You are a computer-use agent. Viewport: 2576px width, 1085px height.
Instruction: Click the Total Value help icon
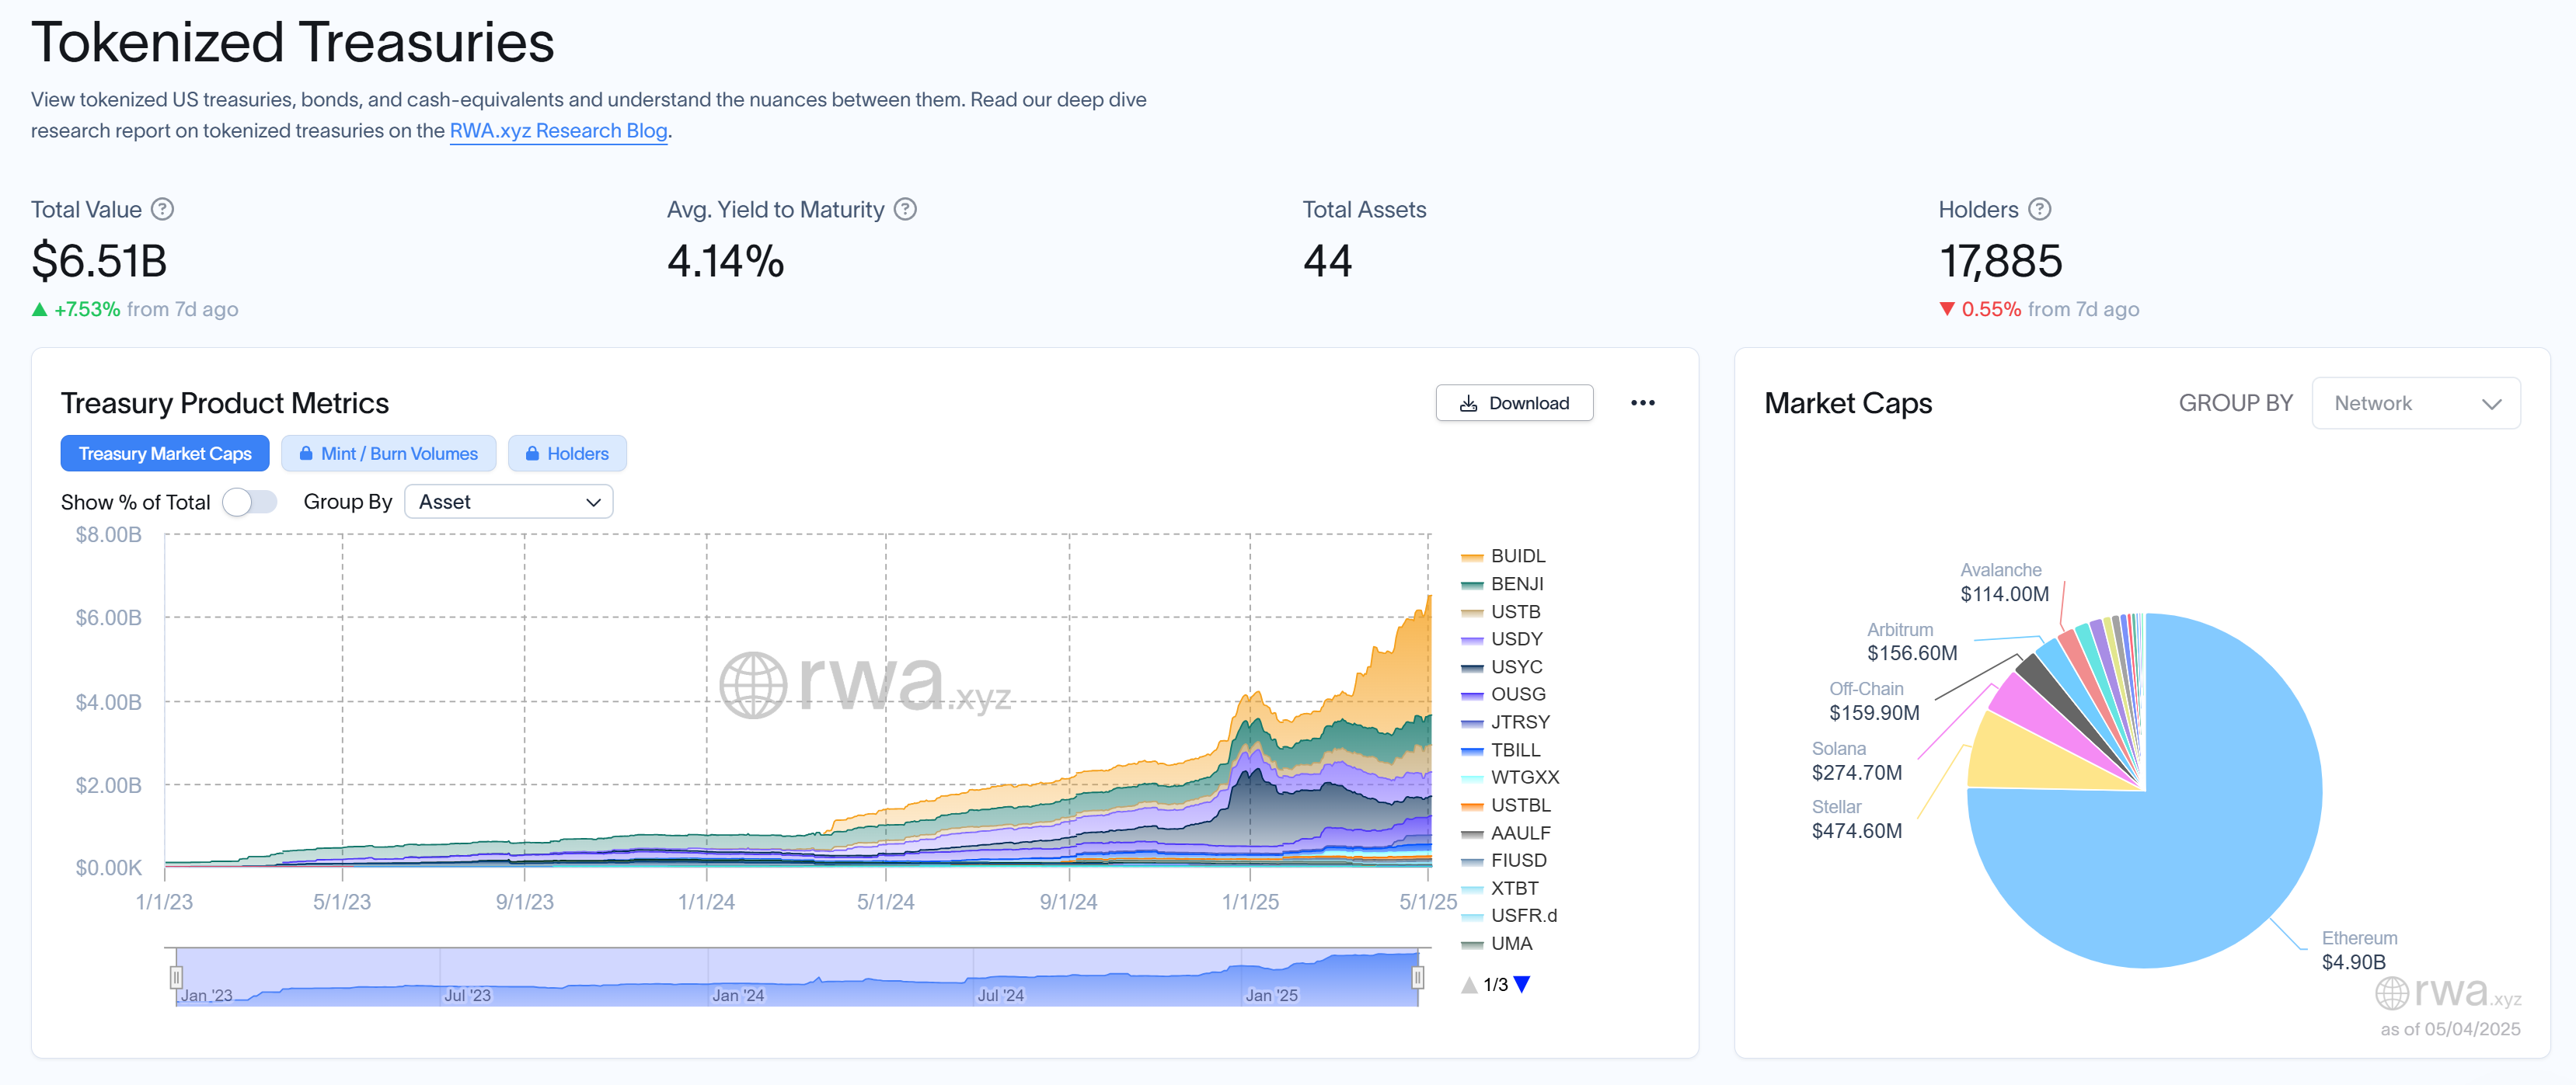coord(162,209)
